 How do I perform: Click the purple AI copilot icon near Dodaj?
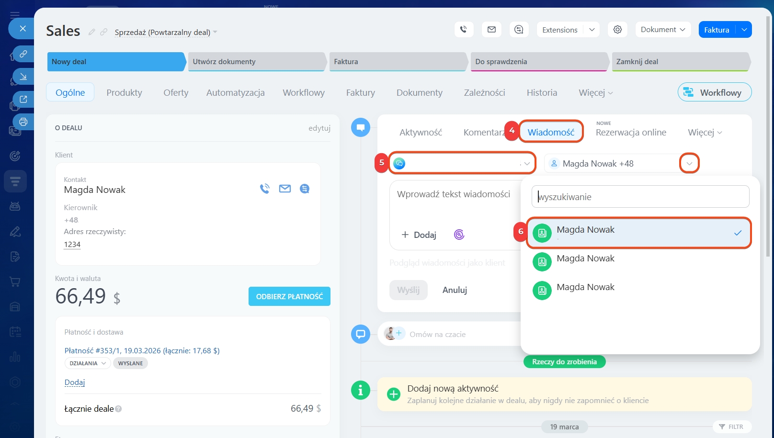click(x=459, y=235)
